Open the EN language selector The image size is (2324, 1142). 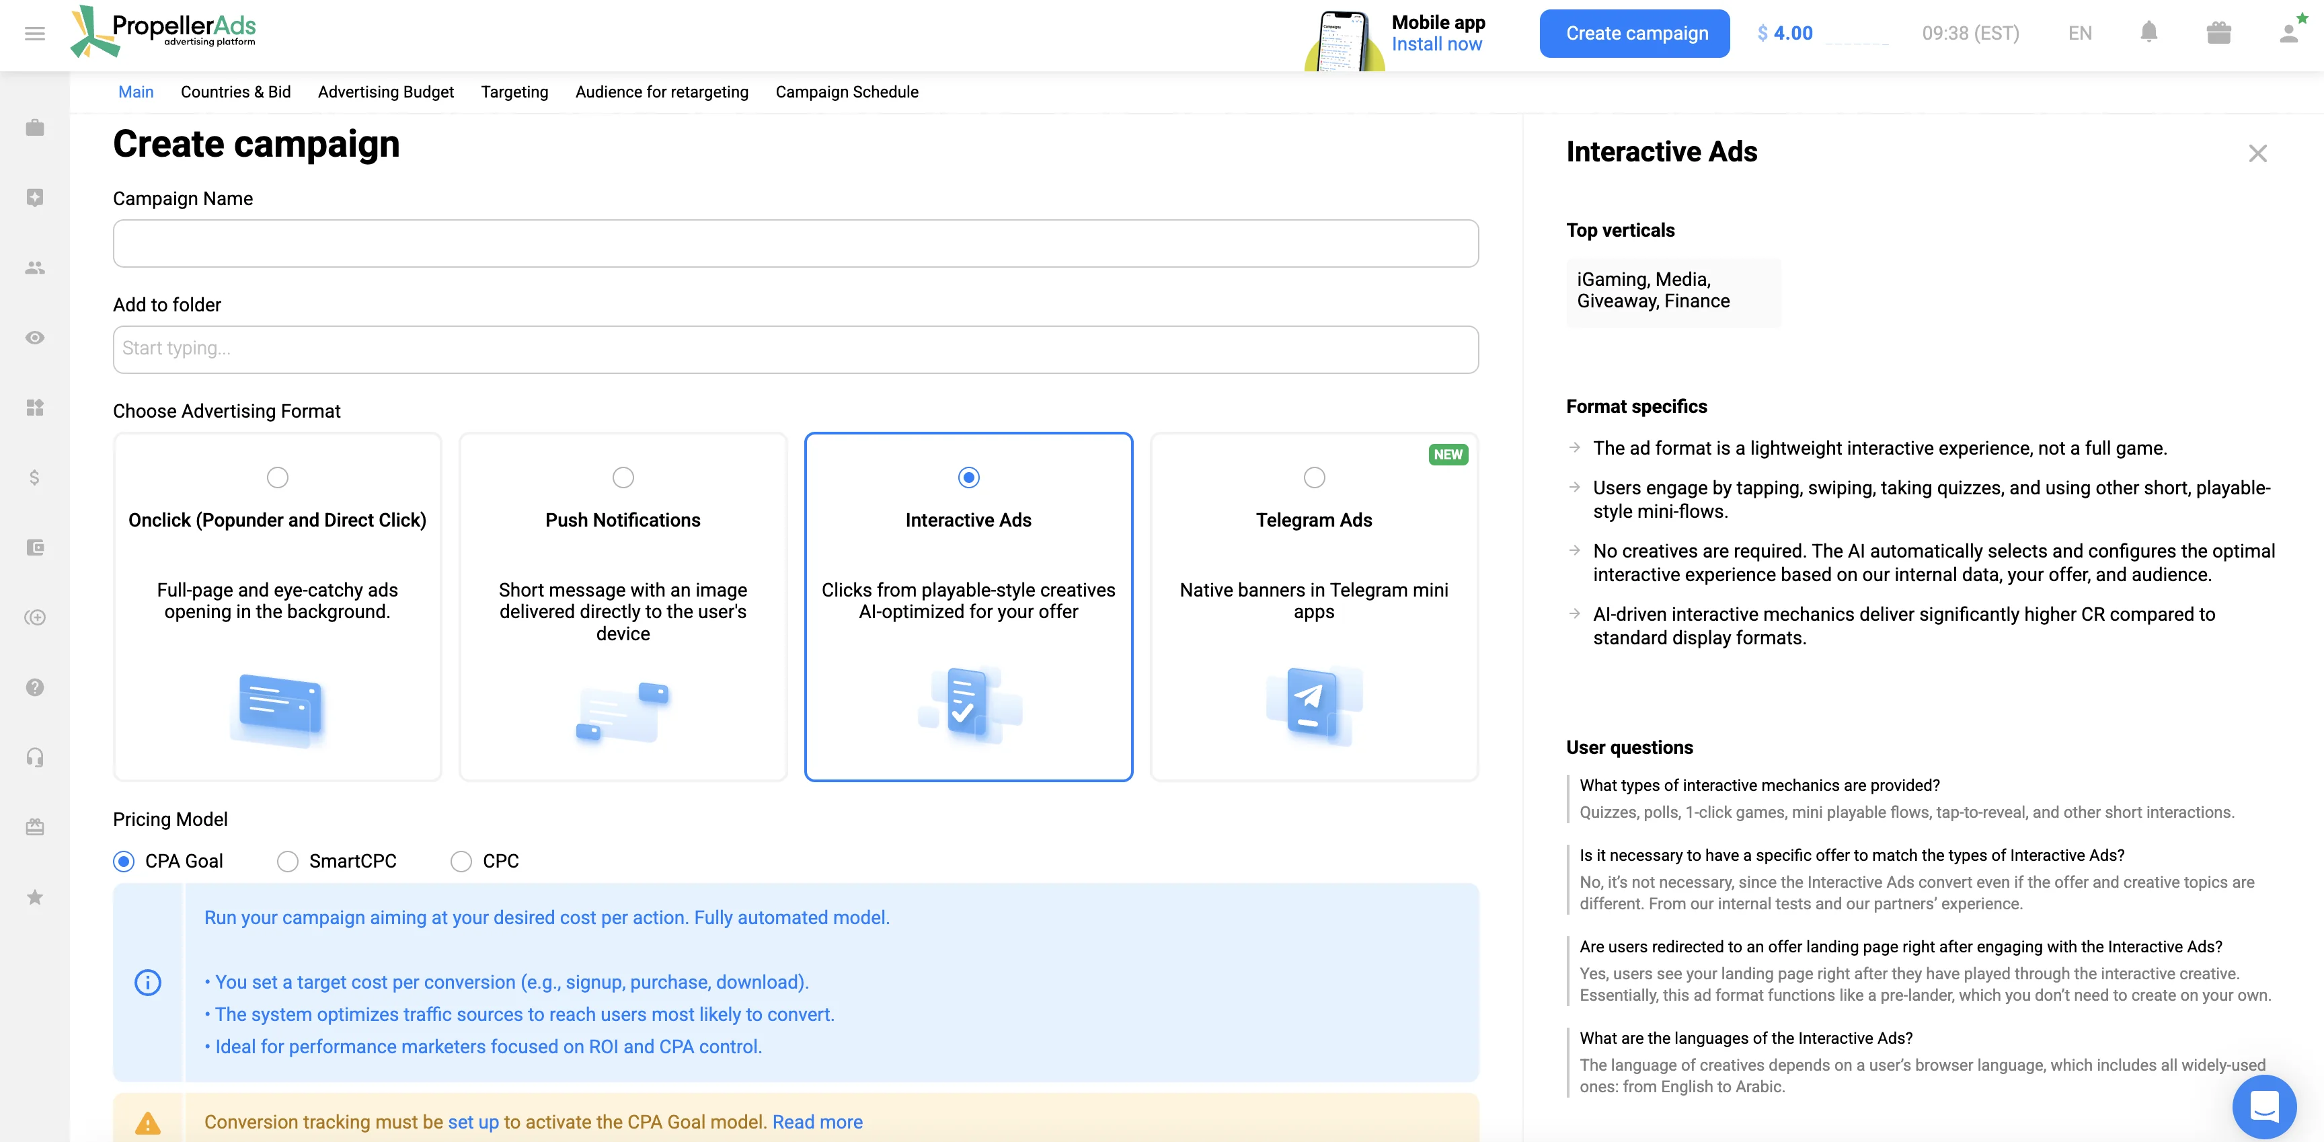point(2079,34)
